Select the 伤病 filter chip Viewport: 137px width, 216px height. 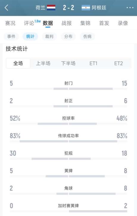point(87,37)
